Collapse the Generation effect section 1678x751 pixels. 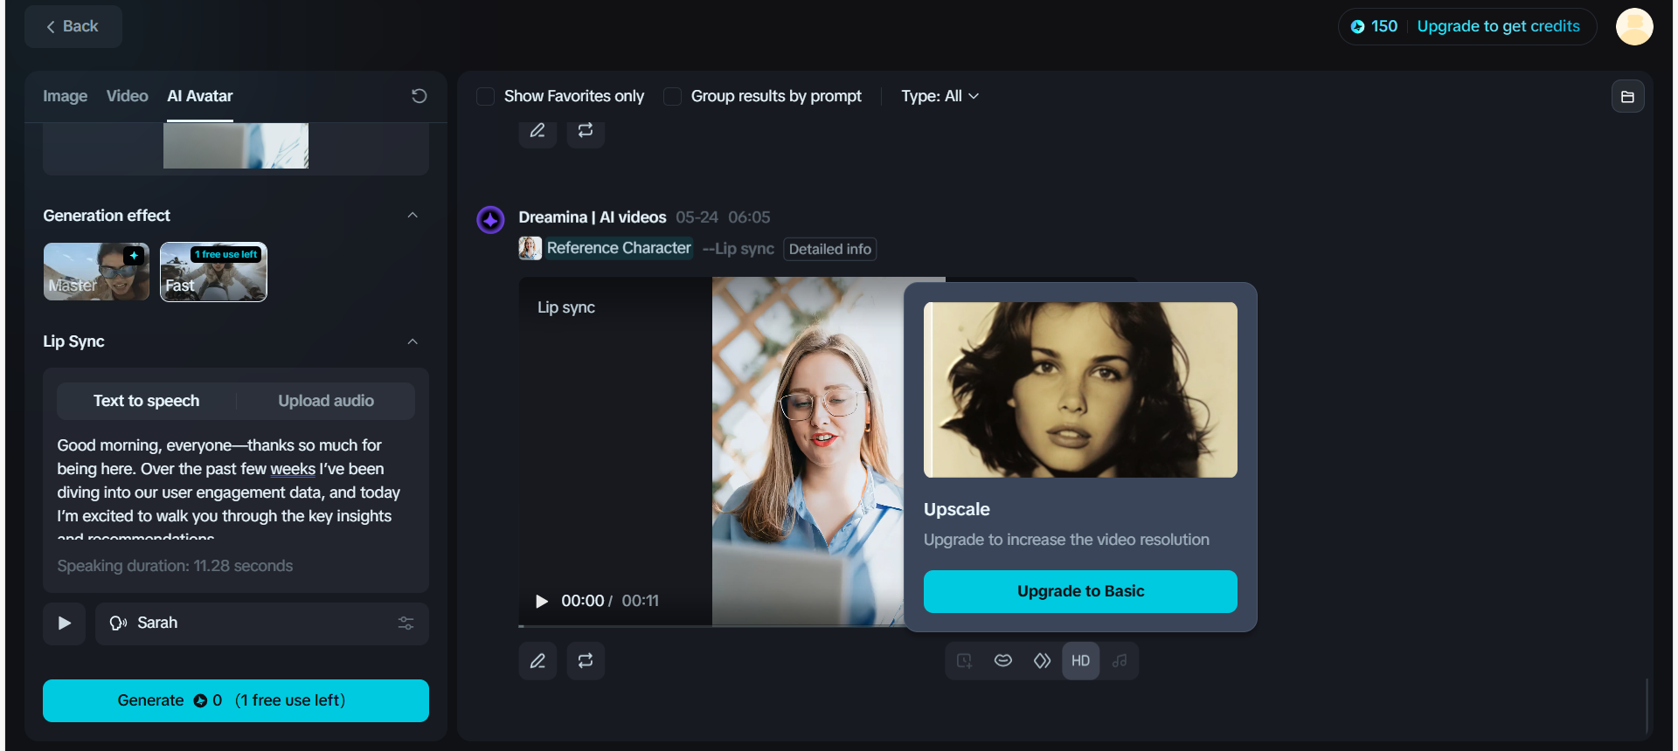pyautogui.click(x=413, y=216)
